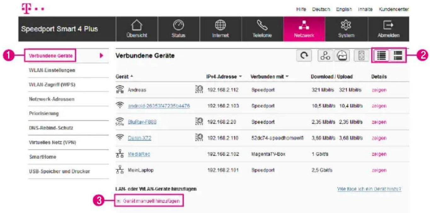This screenshot has height=213, width=430.
Task: Click the WLAN icon for Danin-X72
Action: coord(119,137)
